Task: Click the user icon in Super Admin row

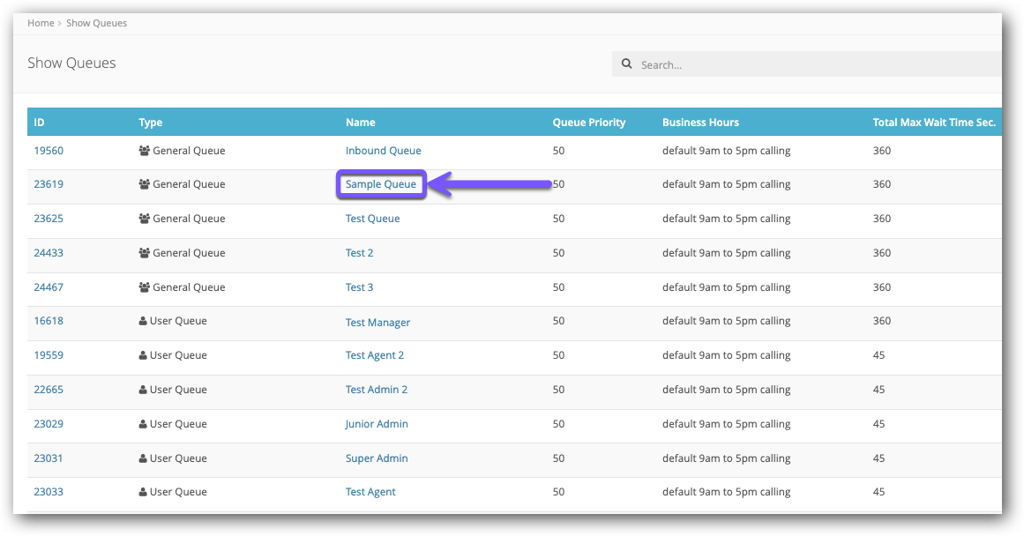Action: click(143, 458)
